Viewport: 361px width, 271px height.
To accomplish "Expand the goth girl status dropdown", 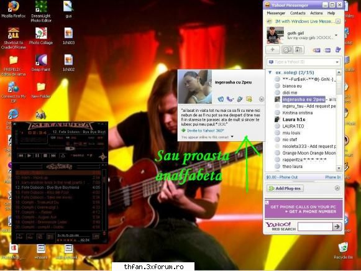I will (x=336, y=35).
